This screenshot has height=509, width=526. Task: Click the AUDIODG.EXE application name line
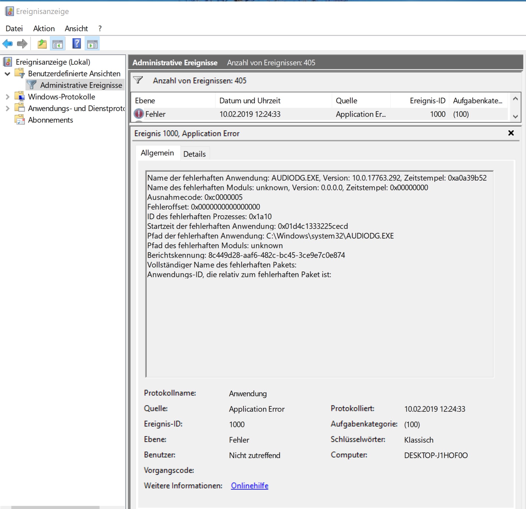coord(317,178)
